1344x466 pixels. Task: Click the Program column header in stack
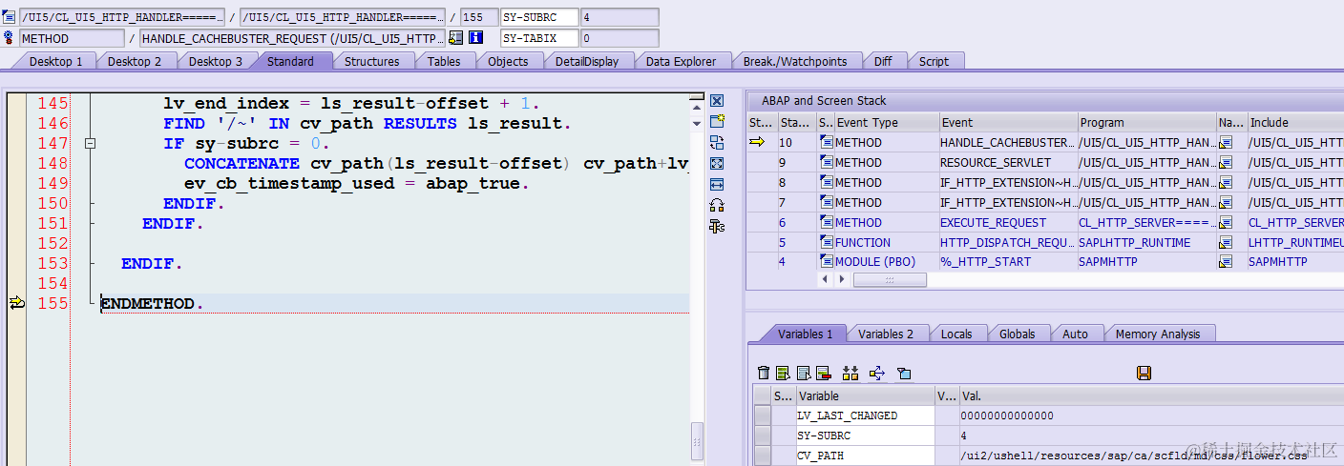tap(1146, 122)
